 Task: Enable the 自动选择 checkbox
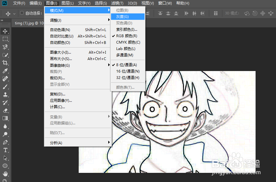22,13
